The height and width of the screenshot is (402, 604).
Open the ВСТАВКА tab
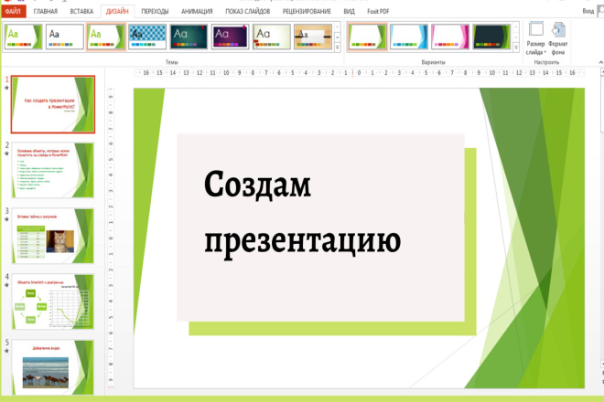(x=81, y=11)
